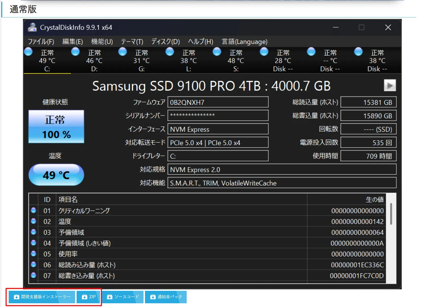
Task: Click the masked serial number field
Action: [218, 116]
